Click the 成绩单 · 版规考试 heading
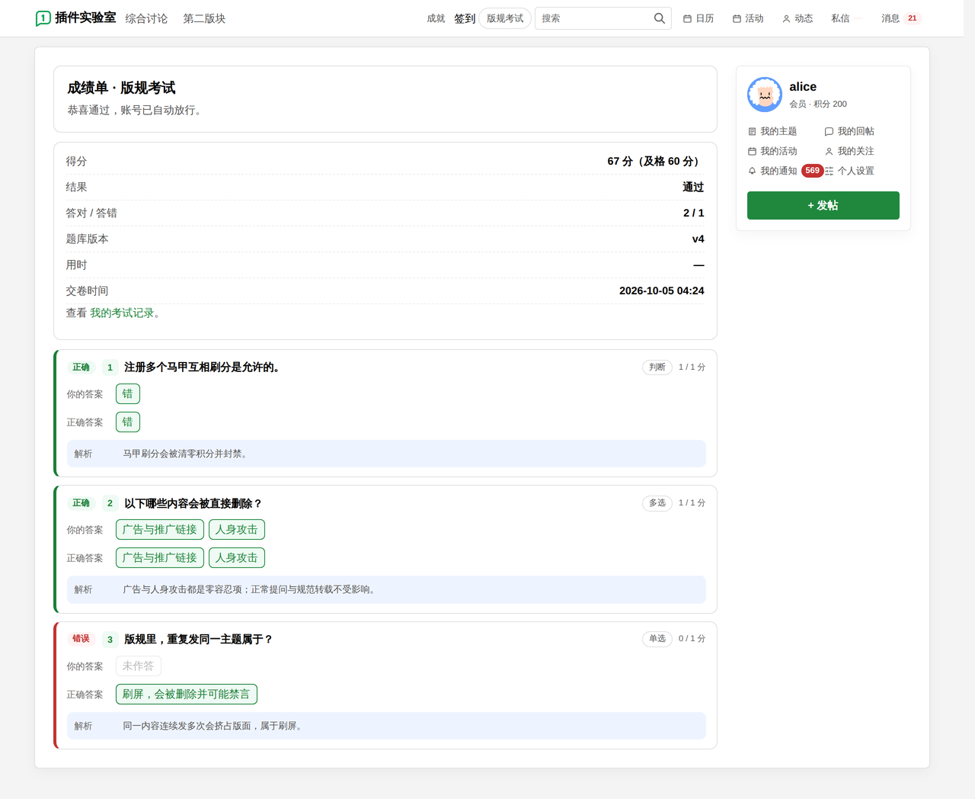This screenshot has height=799, width=975. pyautogui.click(x=121, y=88)
